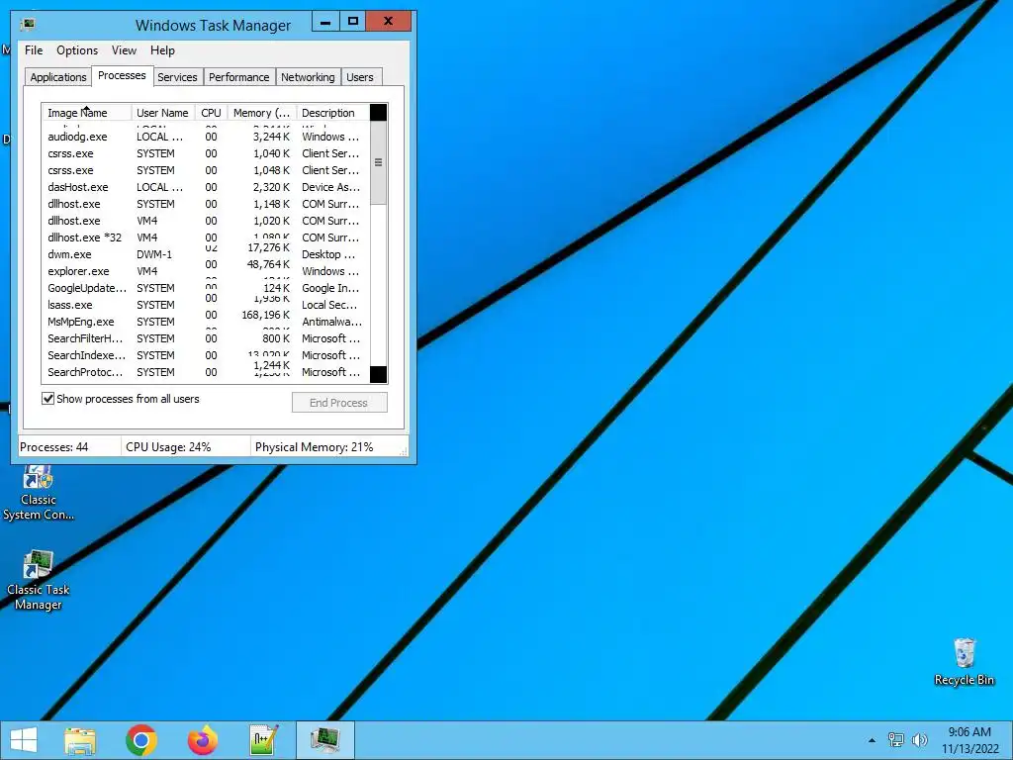Click DWM-1 user name cell
The width and height of the screenshot is (1013, 760).
point(154,254)
